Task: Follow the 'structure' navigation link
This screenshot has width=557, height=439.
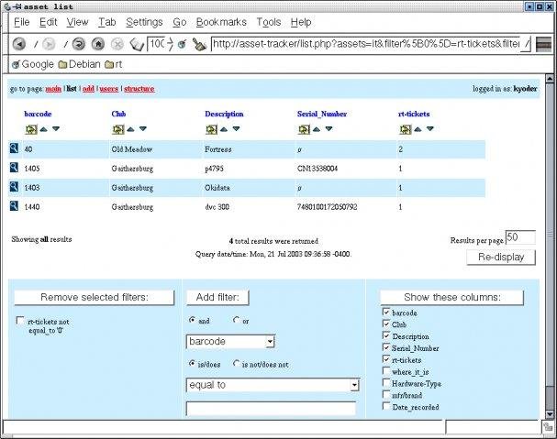Action: [x=139, y=89]
